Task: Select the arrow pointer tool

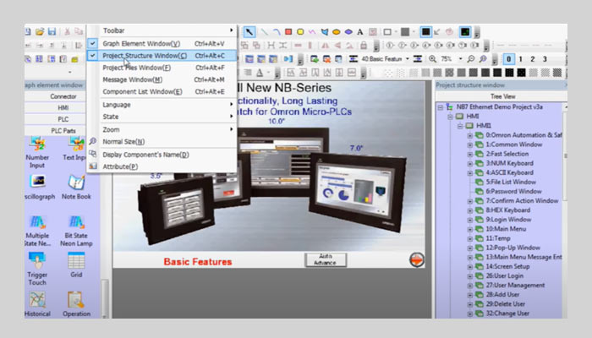Action: [249, 32]
